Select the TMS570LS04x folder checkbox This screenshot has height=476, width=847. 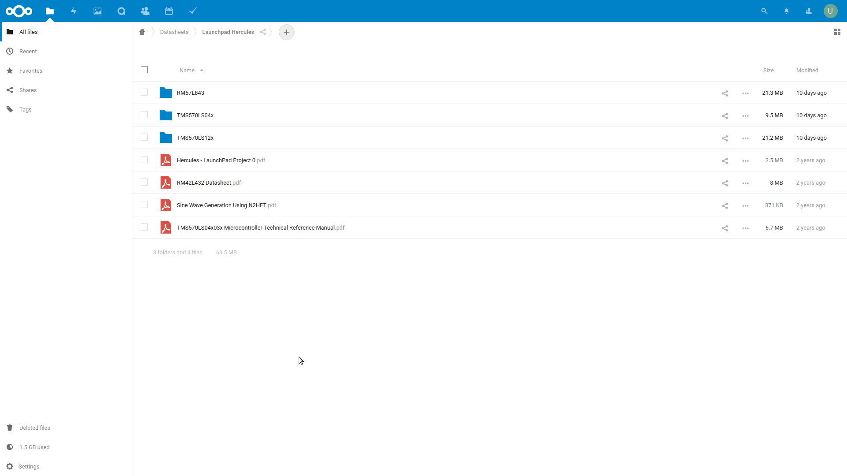(x=144, y=115)
